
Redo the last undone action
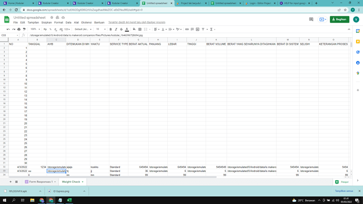[x=14, y=29]
